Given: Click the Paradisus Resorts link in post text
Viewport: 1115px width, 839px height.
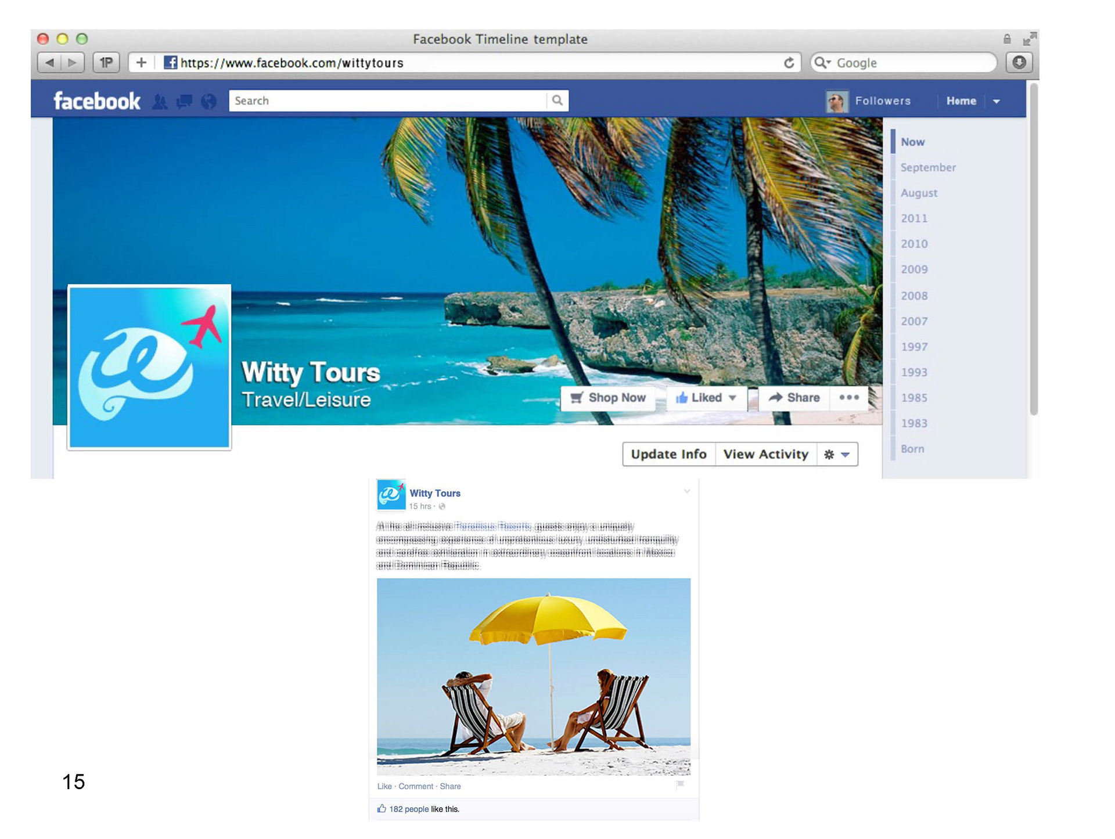Looking at the screenshot, I should (493, 527).
